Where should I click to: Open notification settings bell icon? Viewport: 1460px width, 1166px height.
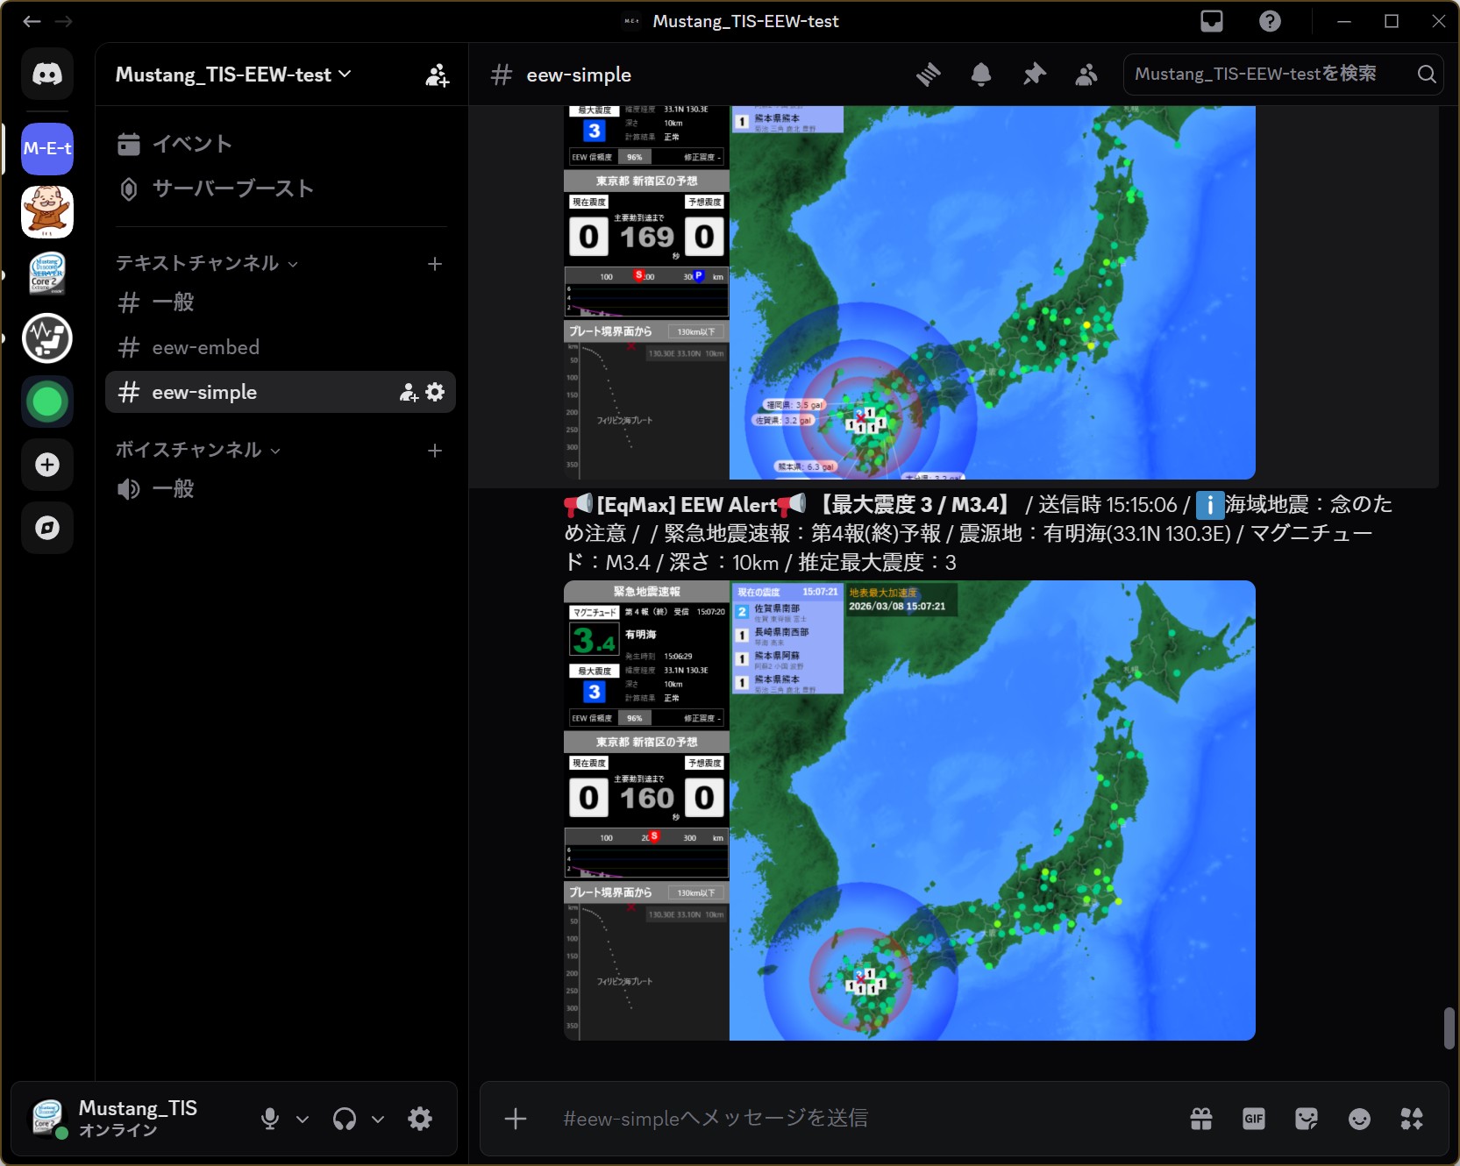pos(981,75)
